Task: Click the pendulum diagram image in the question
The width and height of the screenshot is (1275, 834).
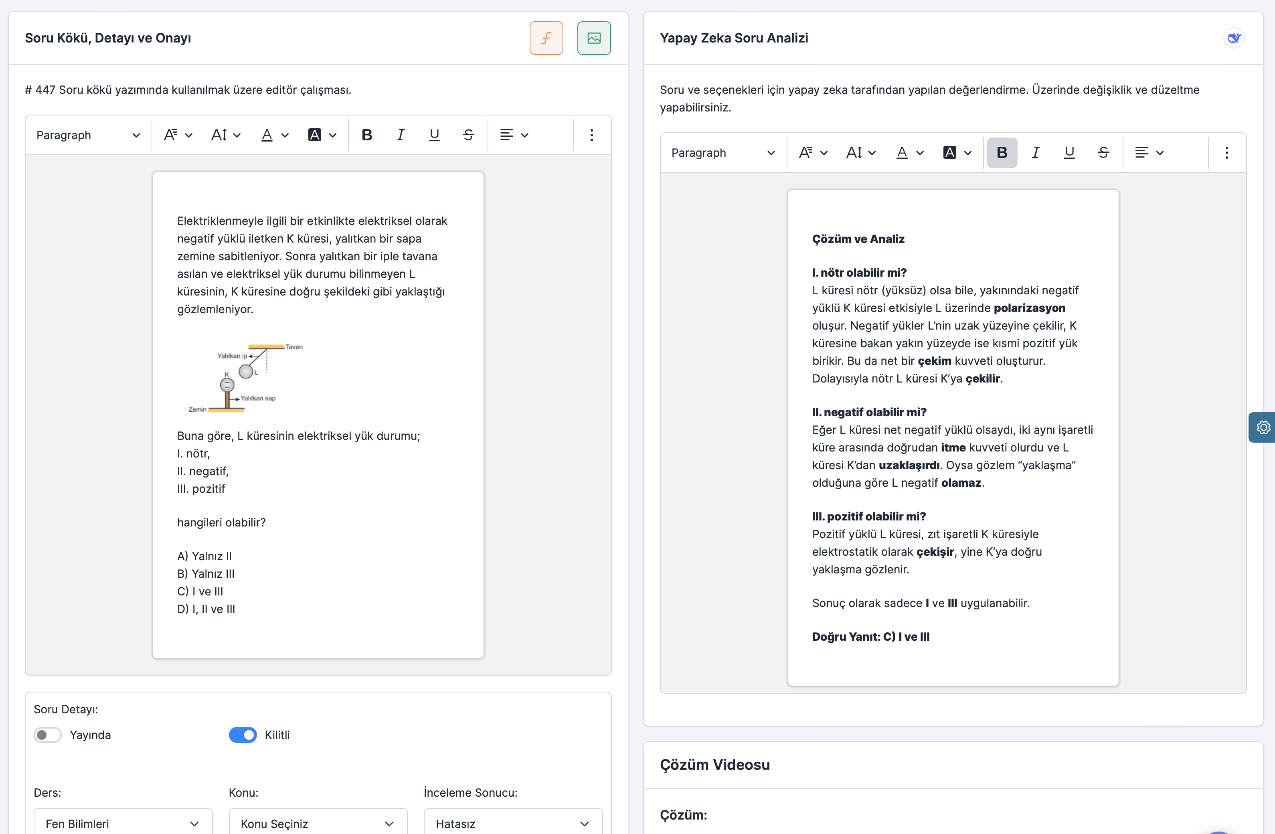Action: click(246, 378)
